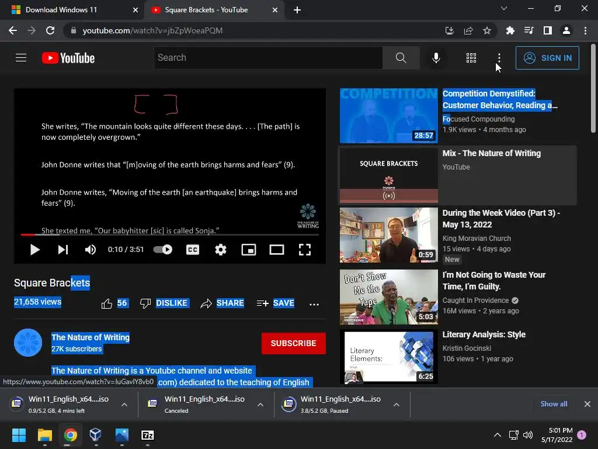
Task: Open The Nature of Writing channel name
Action: coord(91,337)
